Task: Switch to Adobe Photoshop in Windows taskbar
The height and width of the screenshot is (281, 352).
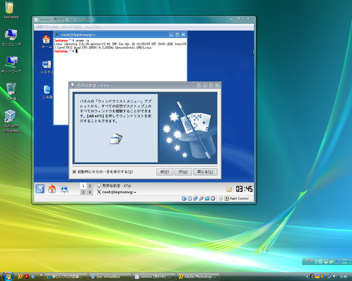Action: click(x=198, y=277)
